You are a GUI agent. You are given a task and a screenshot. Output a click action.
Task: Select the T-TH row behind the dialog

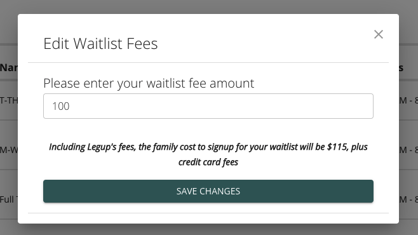click(9, 100)
